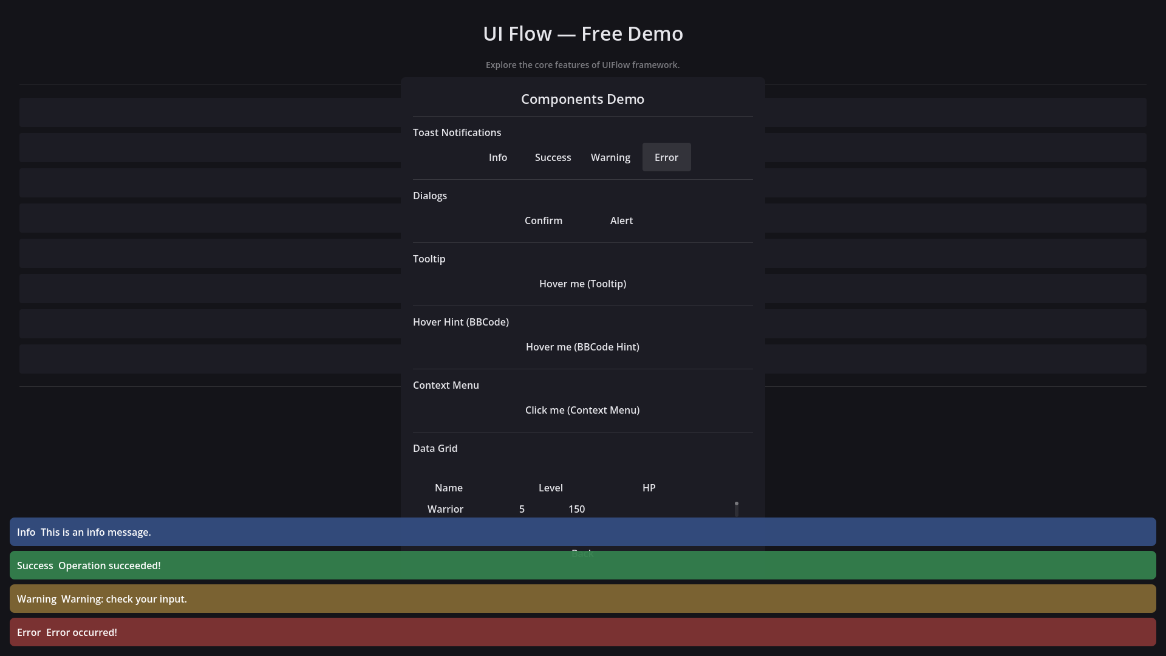
Task: Click the green Operation succeeded toast
Action: tap(583, 565)
